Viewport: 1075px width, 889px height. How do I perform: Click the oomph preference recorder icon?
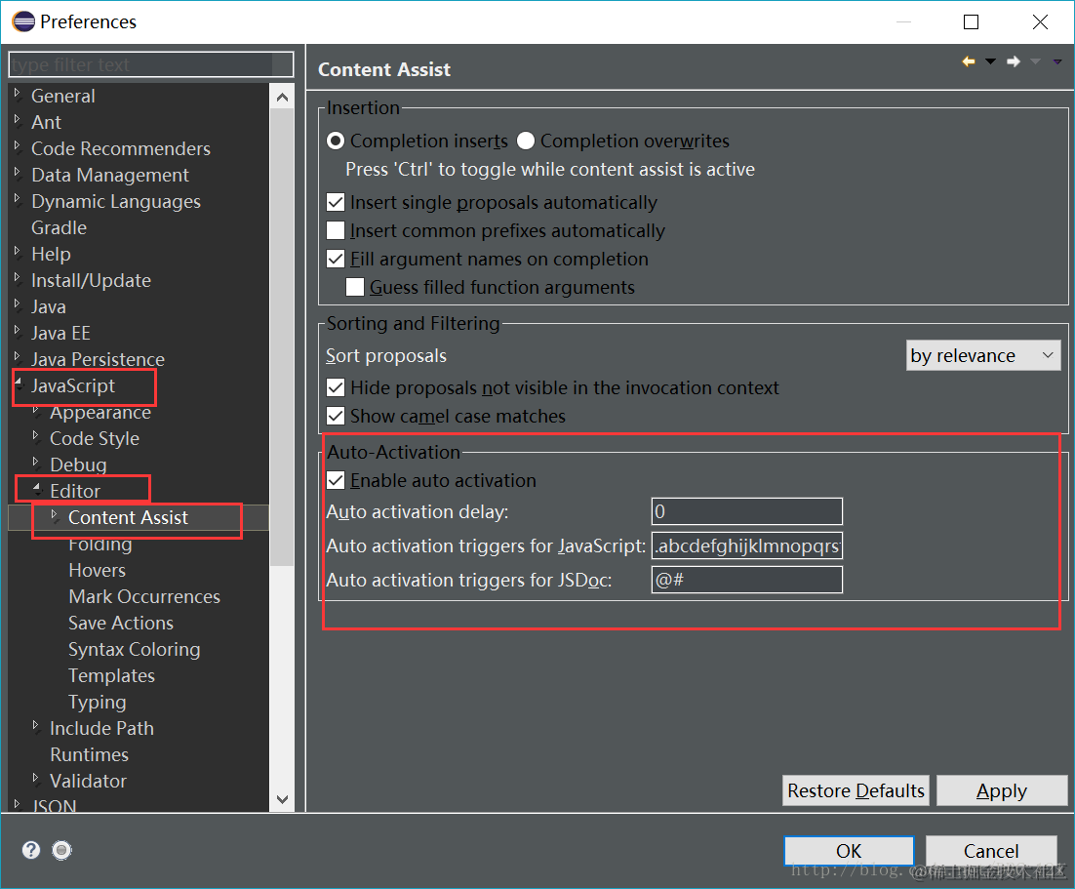(x=61, y=850)
